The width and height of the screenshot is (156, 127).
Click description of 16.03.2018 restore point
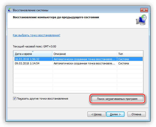(84, 59)
